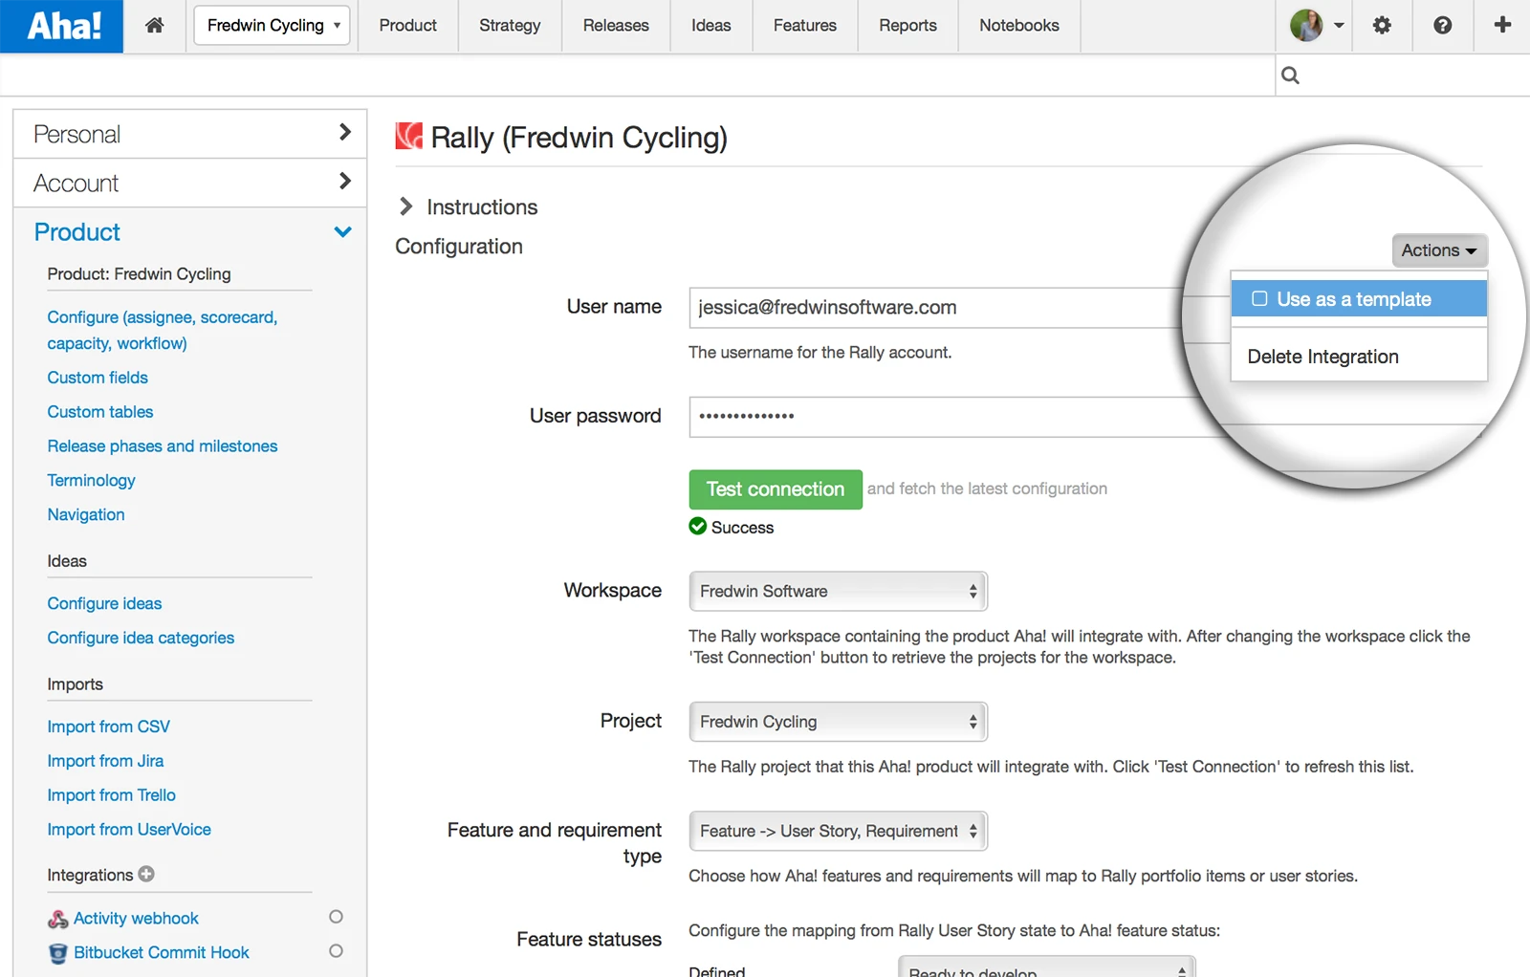Screen dimensions: 1530x977
Task: Open the Import from Jira link
Action: point(105,761)
